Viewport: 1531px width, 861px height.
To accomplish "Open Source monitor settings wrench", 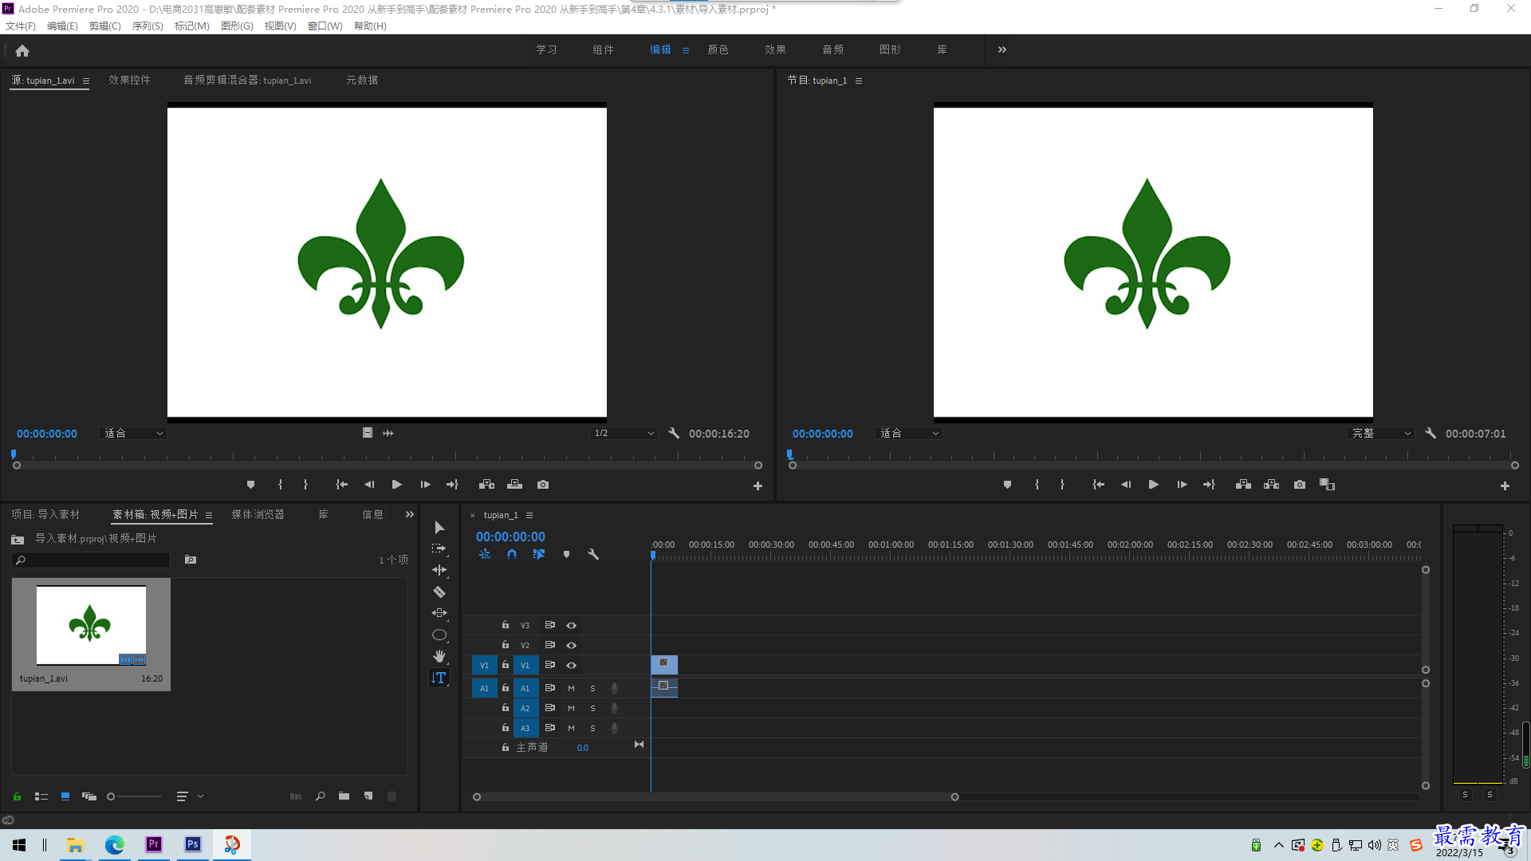I will click(674, 434).
